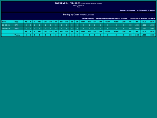Click the Opp column header
Image resolution: width=157 pixels, height=118 pixels.
pos(19,22)
